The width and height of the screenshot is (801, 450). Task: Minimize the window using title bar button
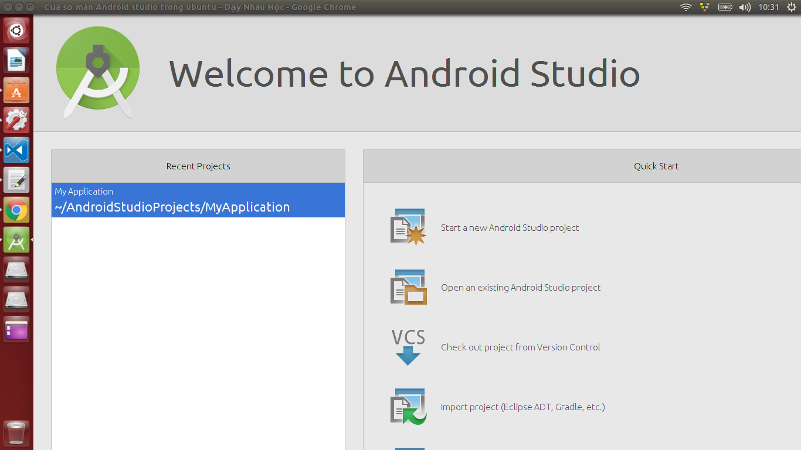19,7
